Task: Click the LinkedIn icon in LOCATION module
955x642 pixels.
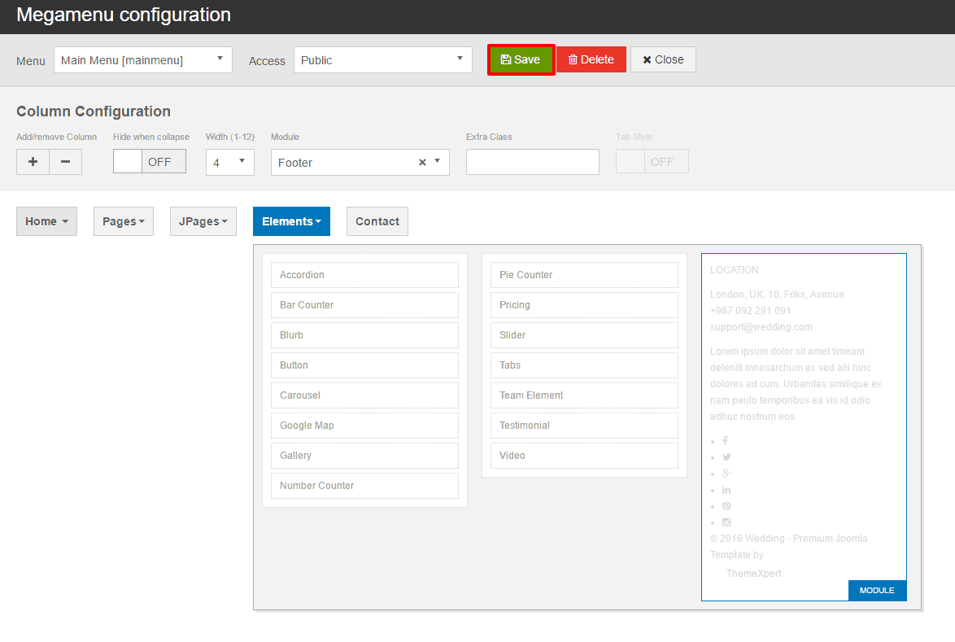Action: click(726, 489)
